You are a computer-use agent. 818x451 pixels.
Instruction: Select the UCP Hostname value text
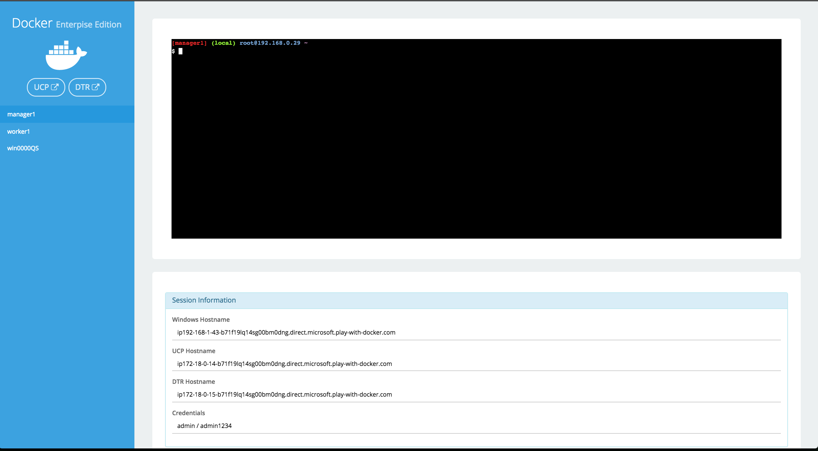(x=285, y=364)
